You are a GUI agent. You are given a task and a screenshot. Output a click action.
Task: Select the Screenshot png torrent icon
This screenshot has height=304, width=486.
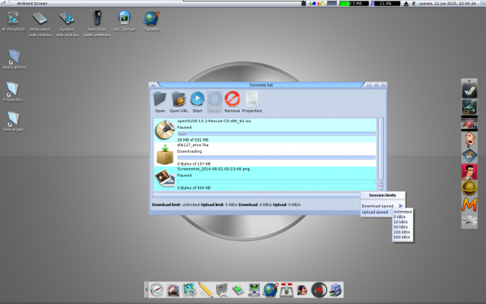point(164,178)
